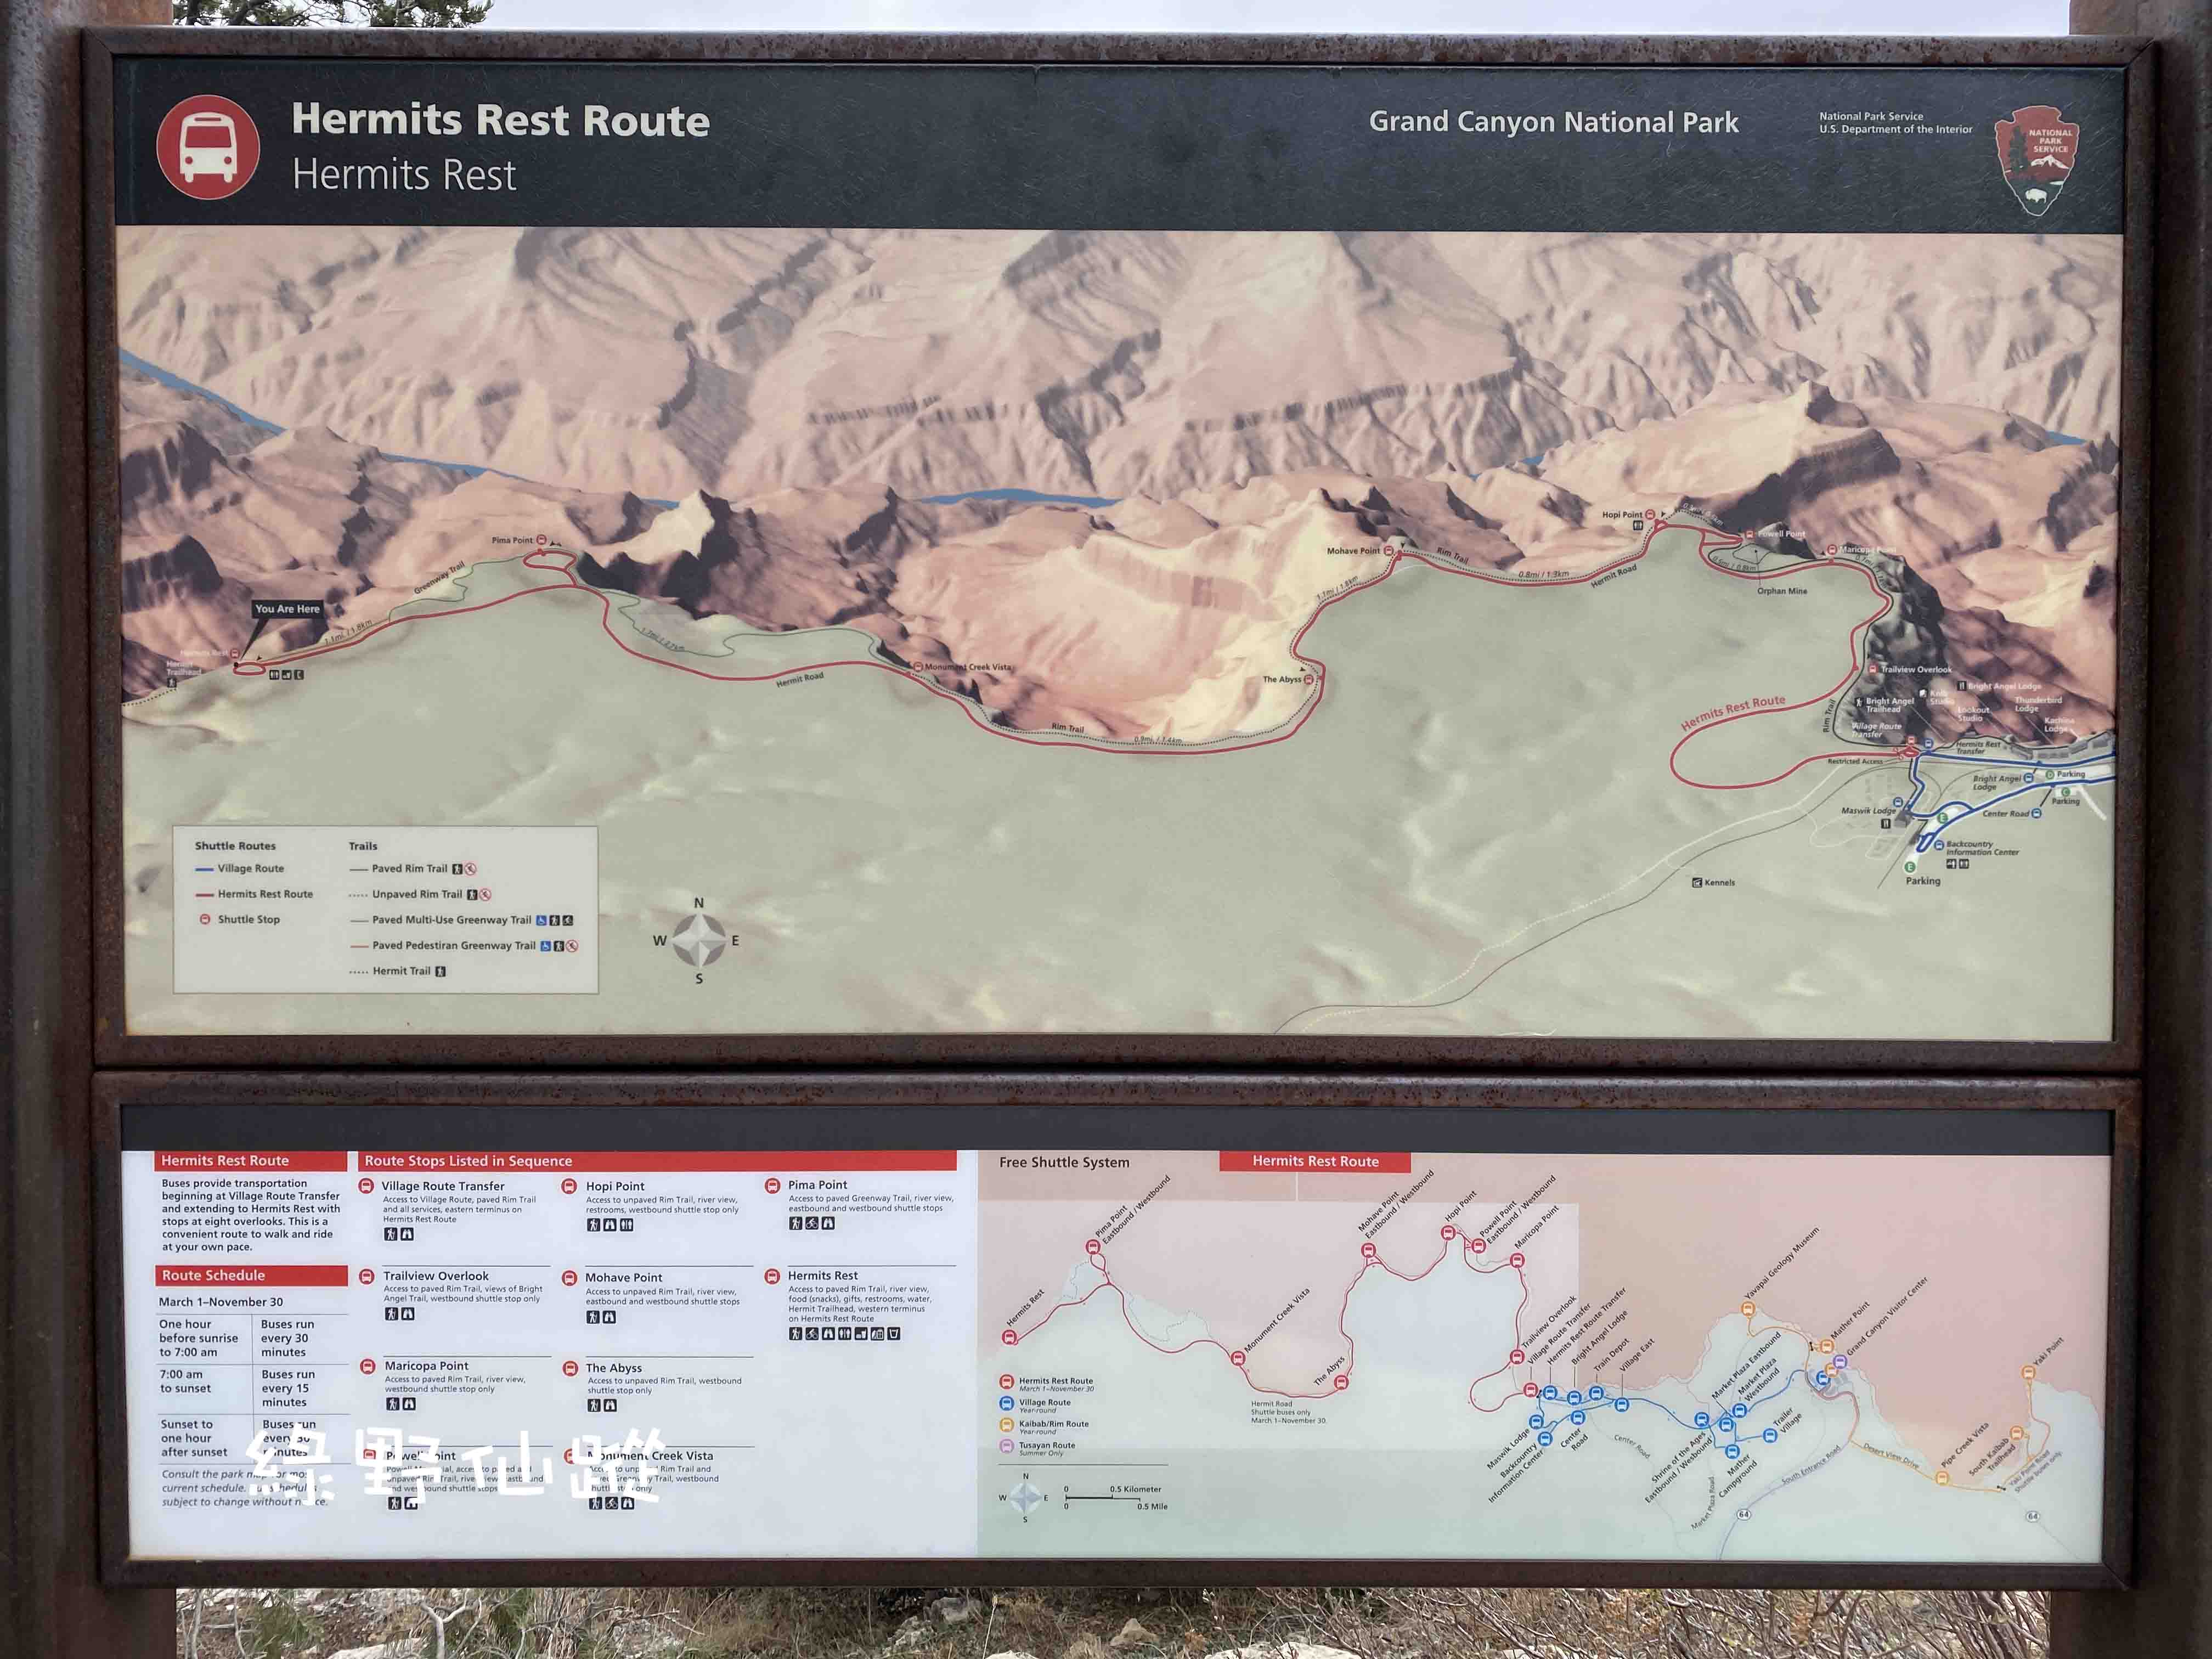
Task: Click Trailview Overlook stop in sequence list
Action: [x=436, y=1276]
